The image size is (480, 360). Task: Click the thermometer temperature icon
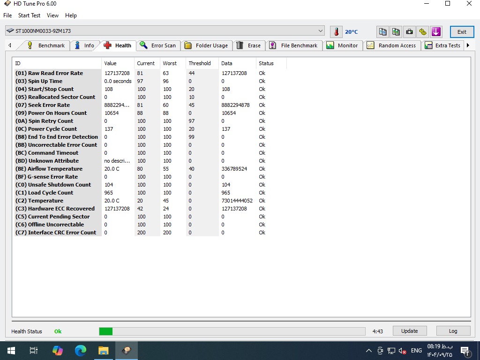click(336, 32)
